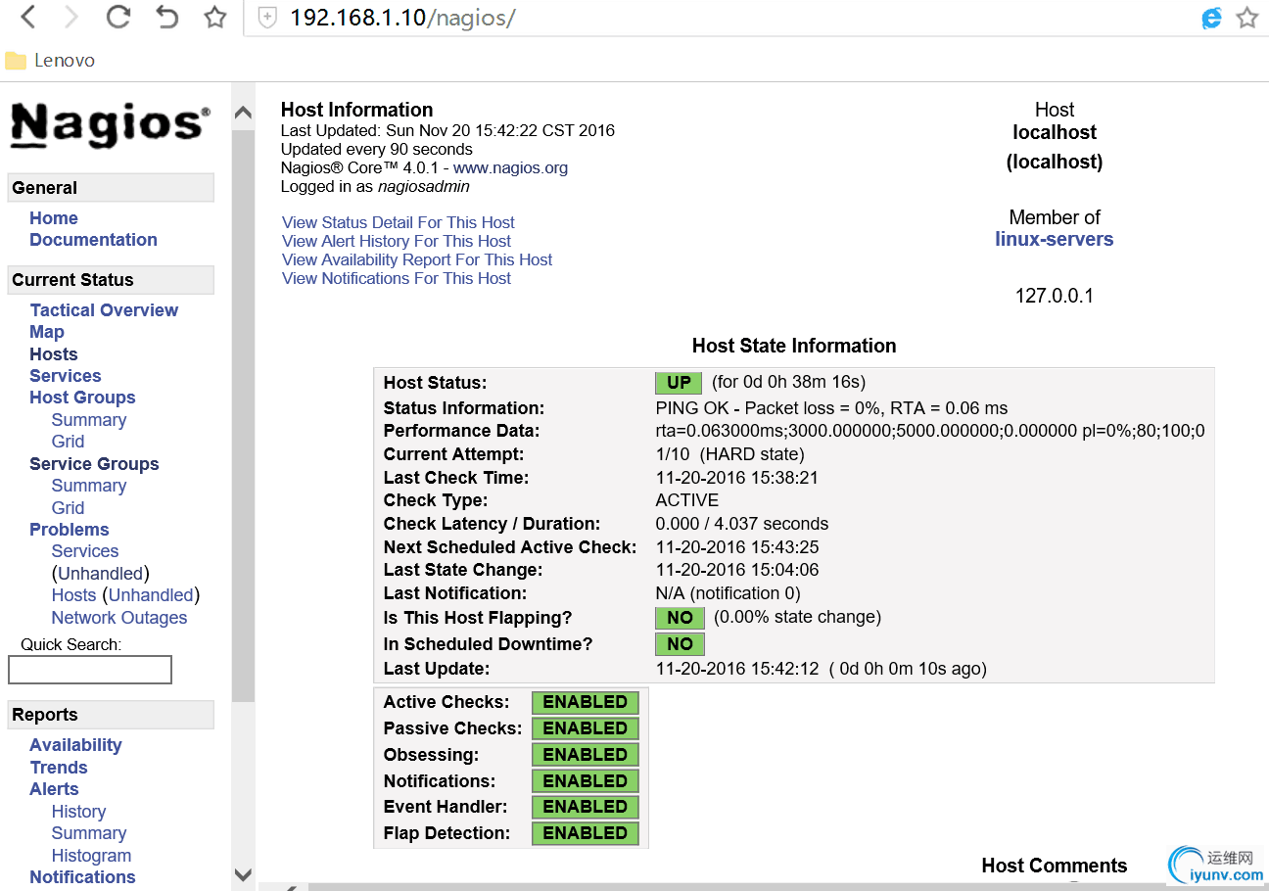
Task: Open History under Alerts
Action: [78, 812]
